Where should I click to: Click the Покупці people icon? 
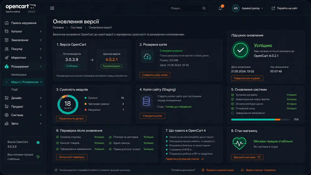point(7,49)
